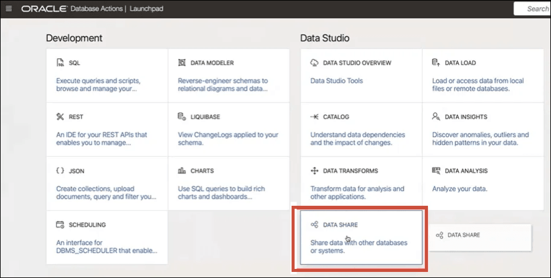Screen dimensions: 551x278
Task: Open the 'Analyze your data.' link
Action: [460, 189]
